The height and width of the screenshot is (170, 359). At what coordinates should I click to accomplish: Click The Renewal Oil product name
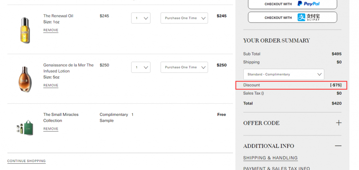point(58,16)
